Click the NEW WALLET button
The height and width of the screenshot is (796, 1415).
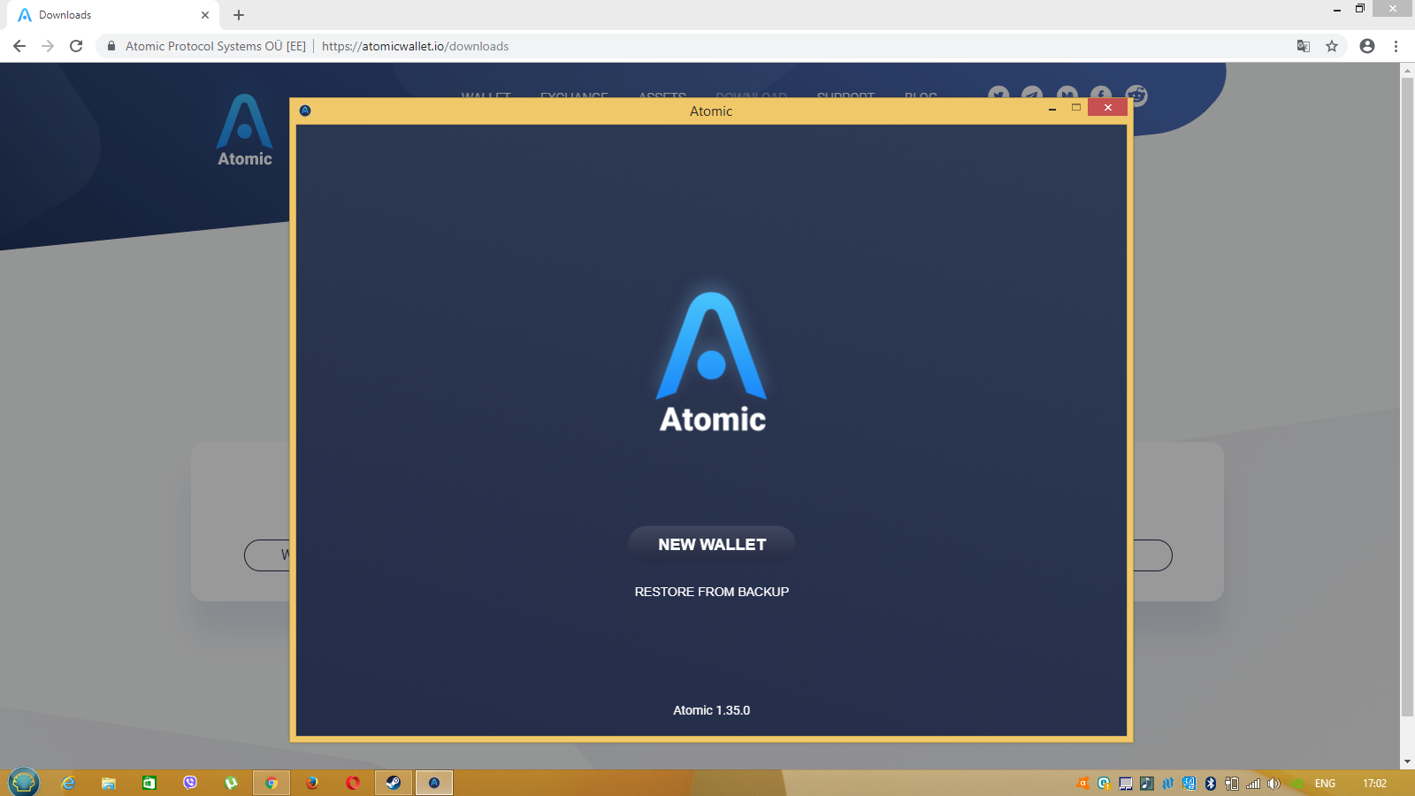point(712,544)
